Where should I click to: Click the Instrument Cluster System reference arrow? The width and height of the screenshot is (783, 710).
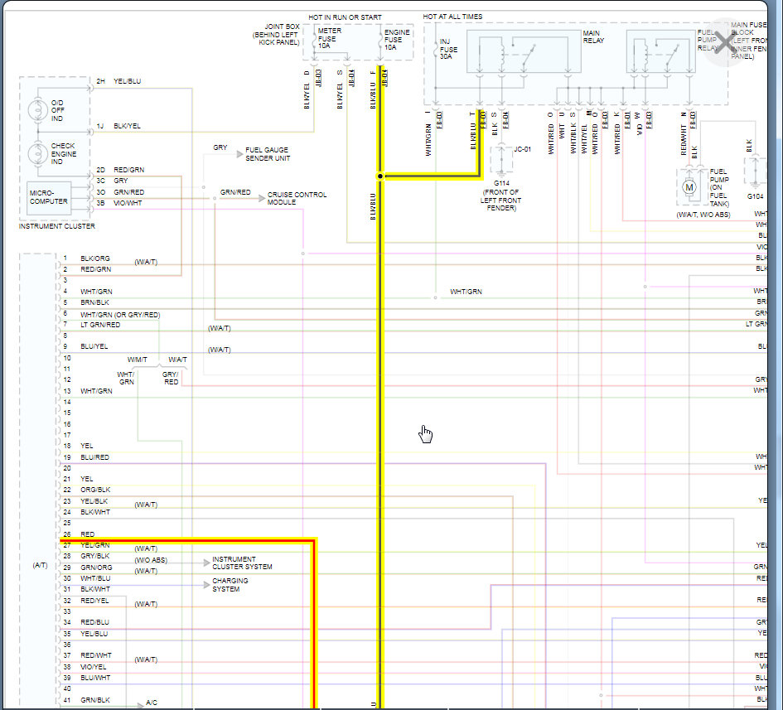pos(207,563)
